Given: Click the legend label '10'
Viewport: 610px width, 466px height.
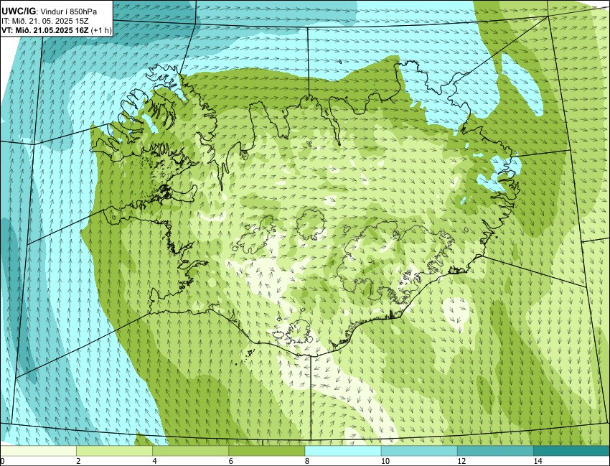Looking at the screenshot, I should (385, 461).
